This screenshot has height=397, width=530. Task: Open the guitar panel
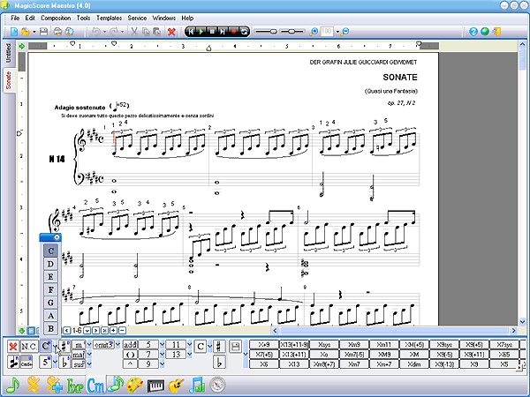[176, 386]
